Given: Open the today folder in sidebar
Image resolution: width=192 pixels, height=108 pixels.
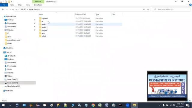Looking at the screenshot, I should click(9, 43).
